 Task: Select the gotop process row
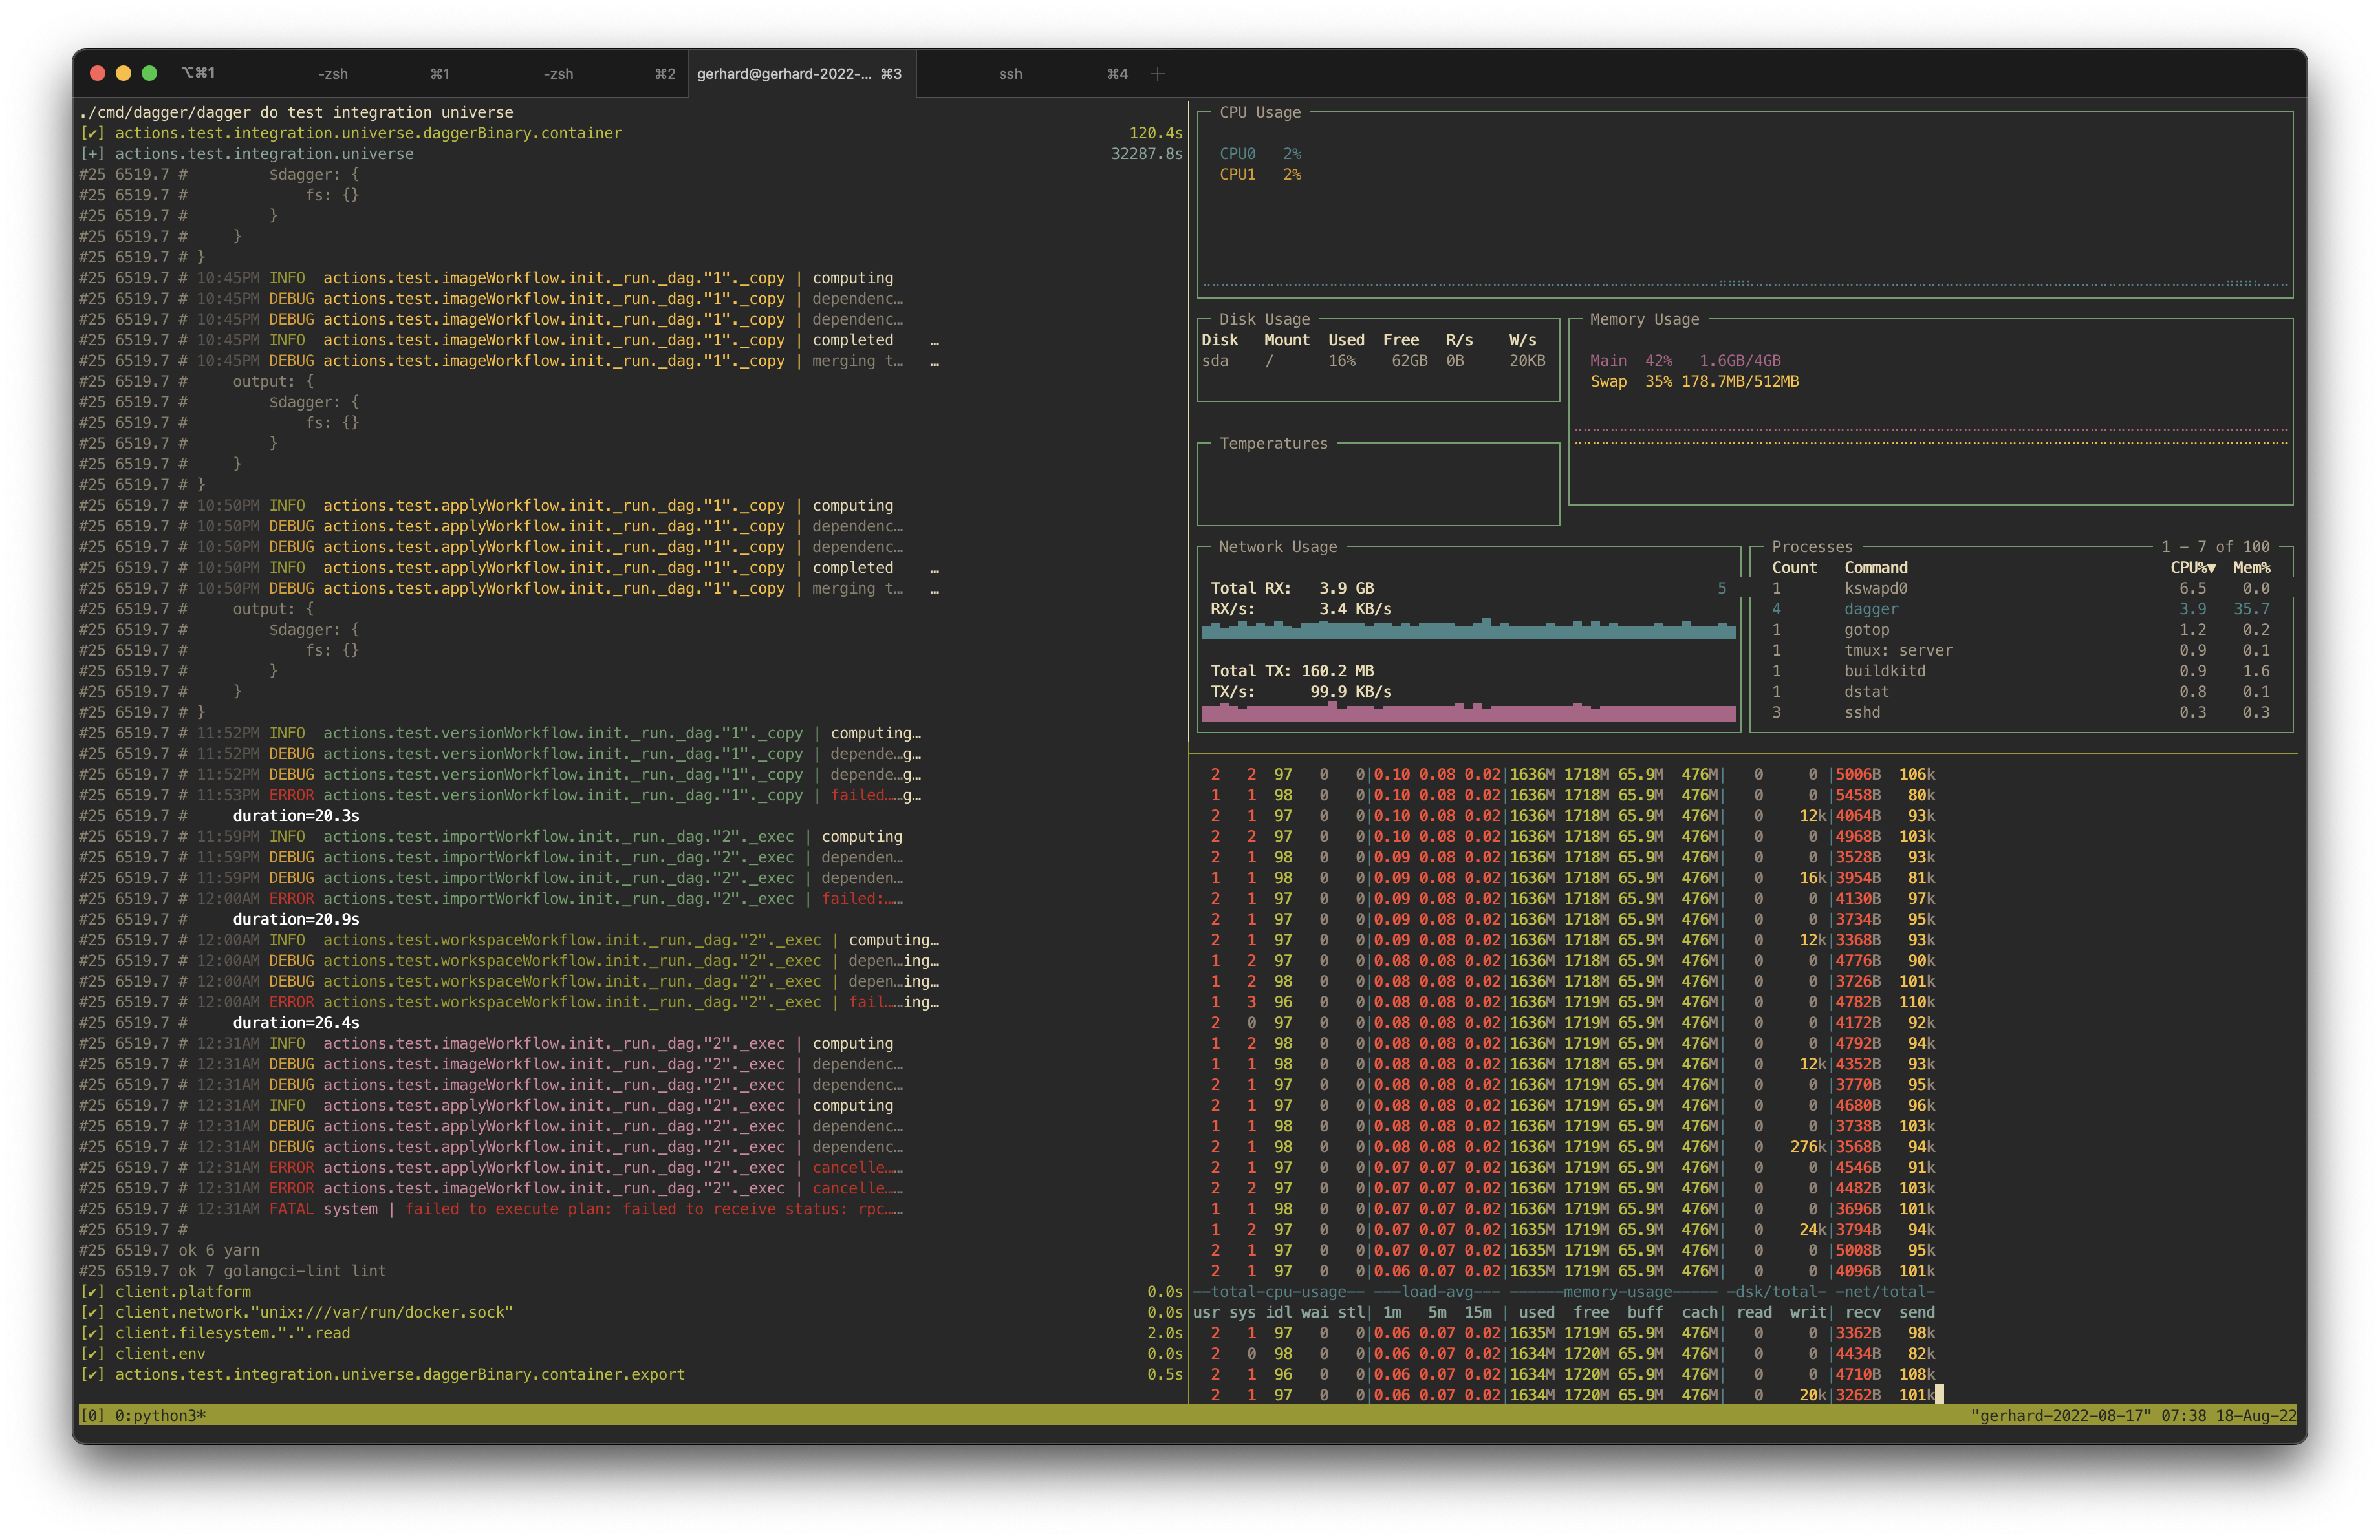coord(2020,630)
